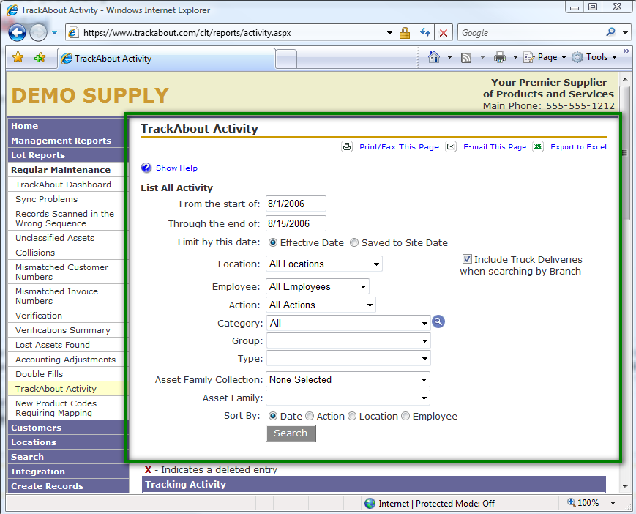Open the All Employees dropdown
The image size is (636, 514).
coord(318,286)
